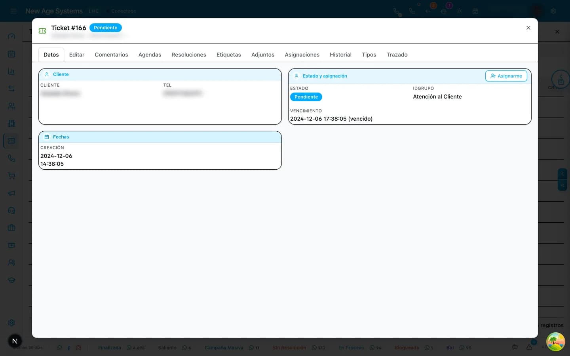The height and width of the screenshot is (356, 570).
Task: Open the headset support icon in sidebar
Action: (11, 210)
